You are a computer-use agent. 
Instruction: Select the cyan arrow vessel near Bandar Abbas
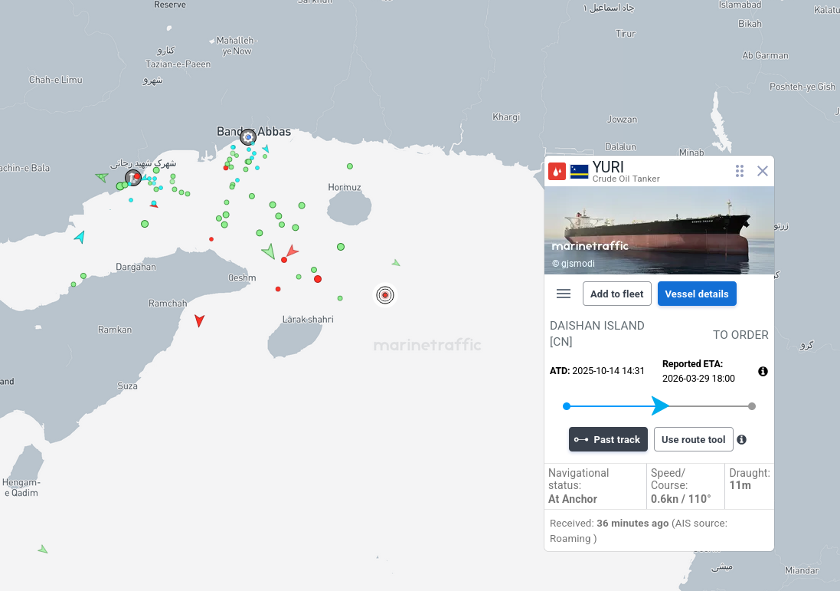coord(266,148)
